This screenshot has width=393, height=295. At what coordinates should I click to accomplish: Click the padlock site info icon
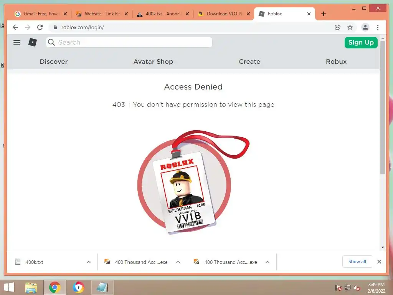click(55, 27)
